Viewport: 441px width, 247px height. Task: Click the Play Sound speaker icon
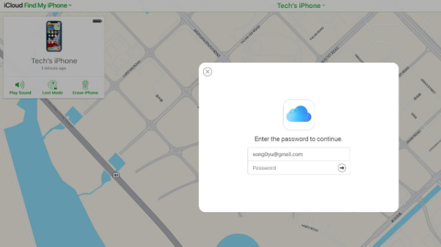coord(20,84)
